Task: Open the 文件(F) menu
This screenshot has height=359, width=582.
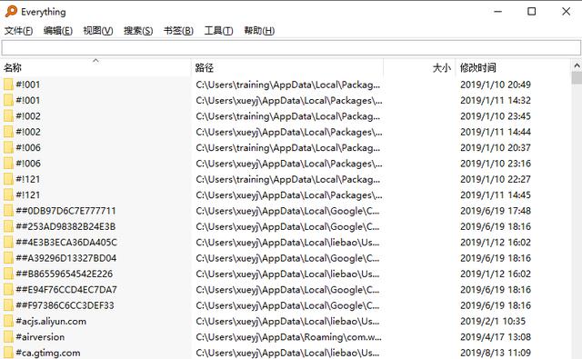Action: tap(18, 30)
